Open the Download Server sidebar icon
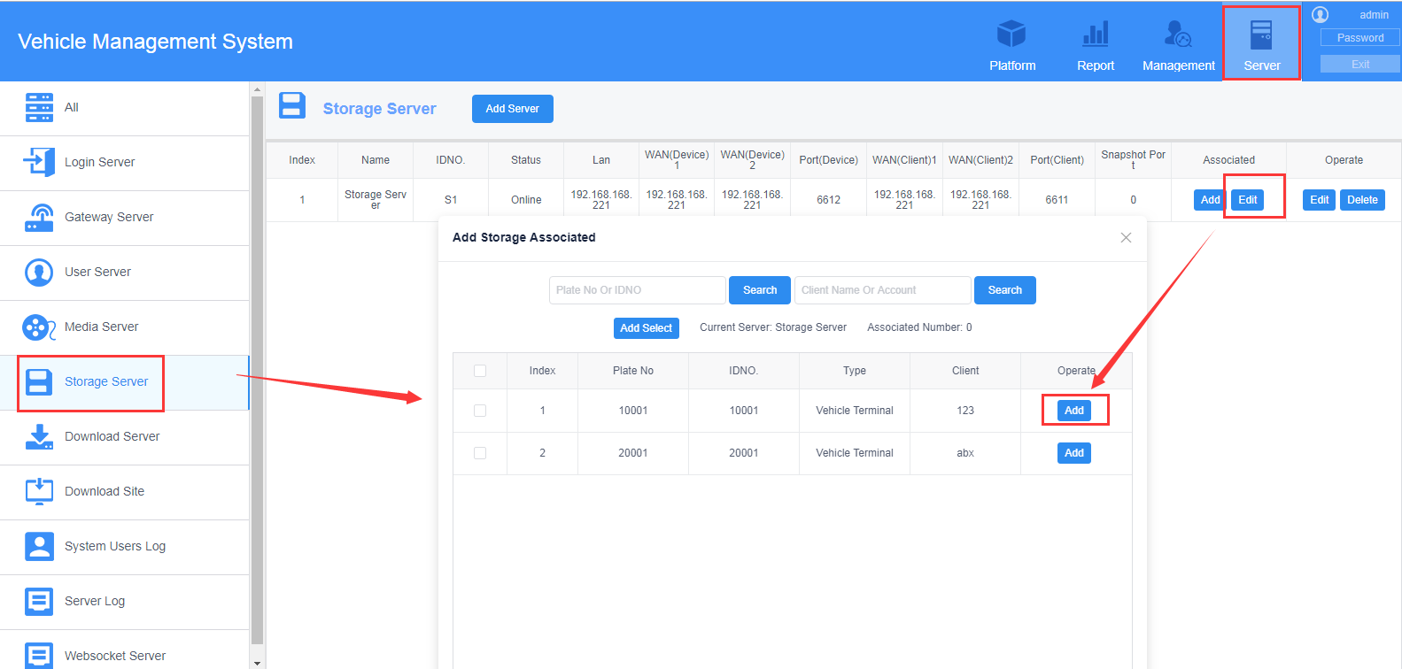Viewport: 1402px width, 669px height. [39, 436]
